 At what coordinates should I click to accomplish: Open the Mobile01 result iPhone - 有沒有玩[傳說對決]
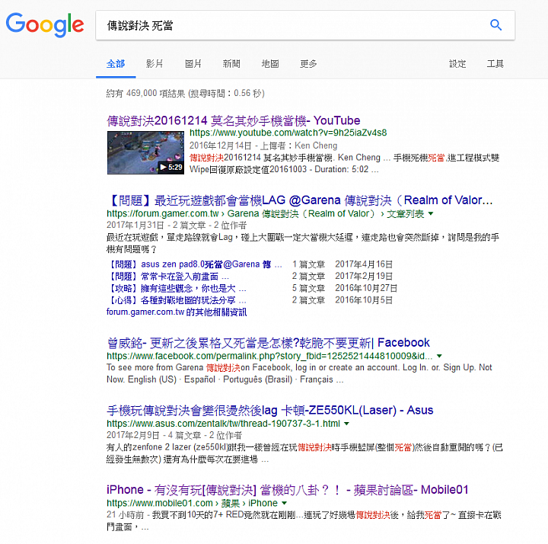coord(287,490)
